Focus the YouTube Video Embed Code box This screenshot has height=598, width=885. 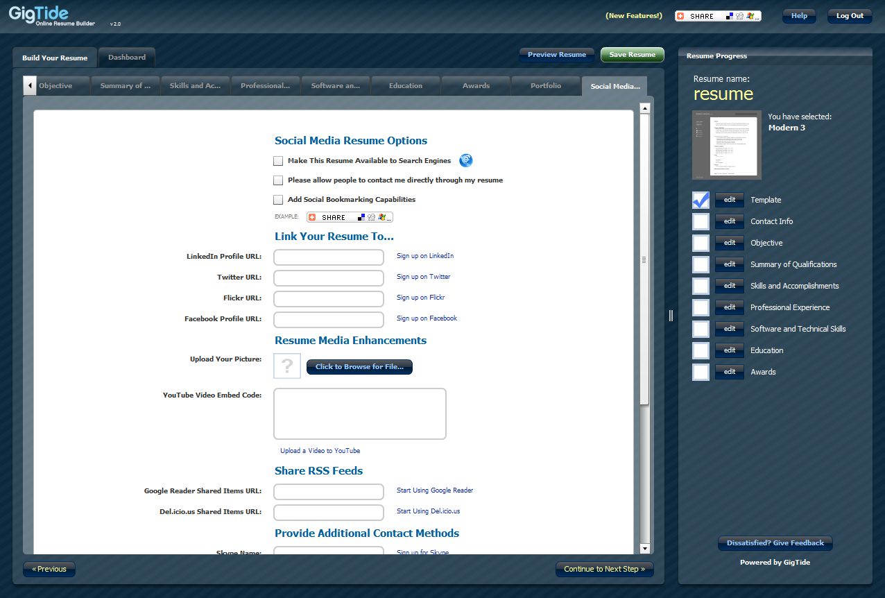pyautogui.click(x=360, y=413)
